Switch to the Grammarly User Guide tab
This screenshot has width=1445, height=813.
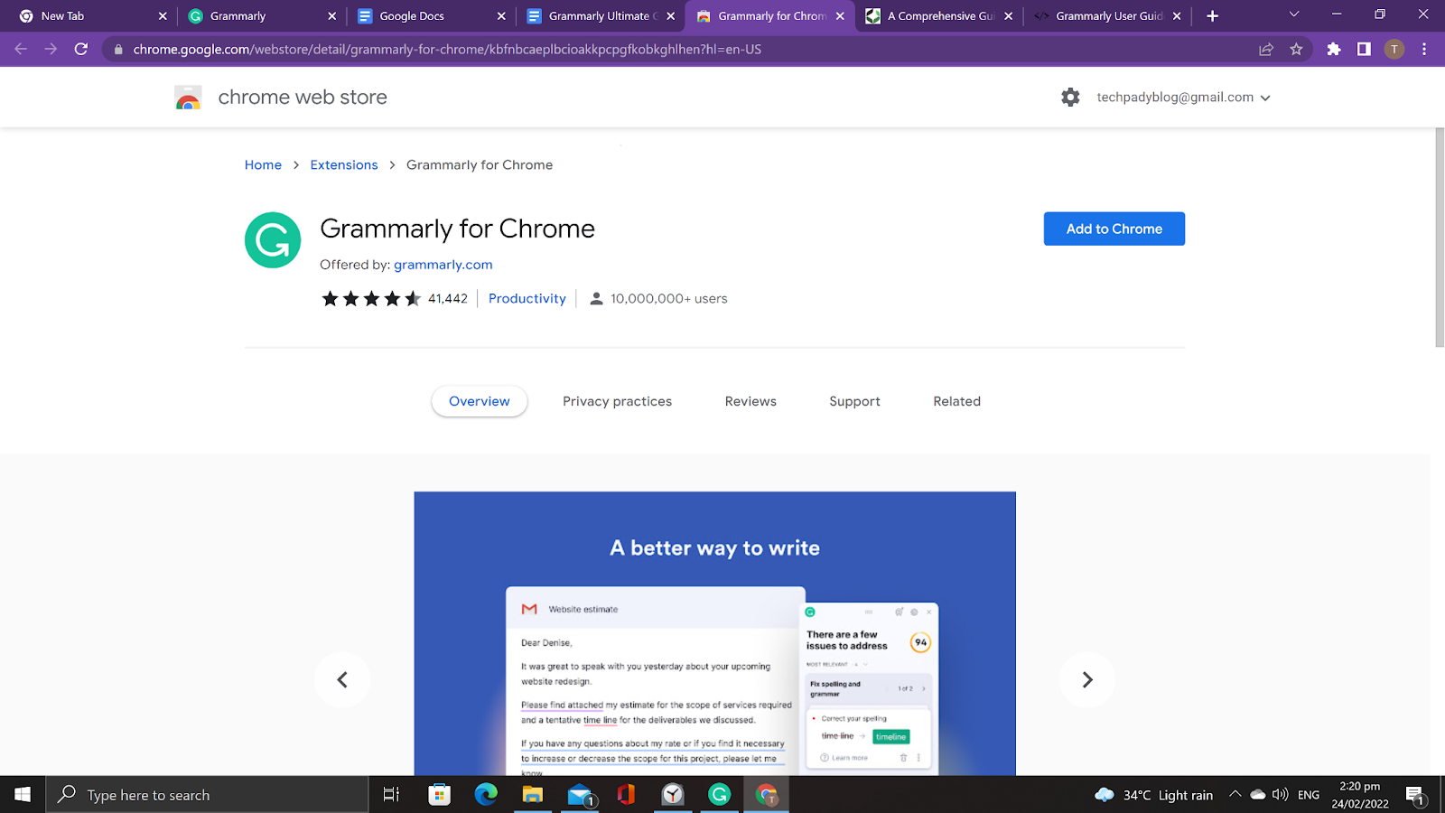click(1108, 16)
